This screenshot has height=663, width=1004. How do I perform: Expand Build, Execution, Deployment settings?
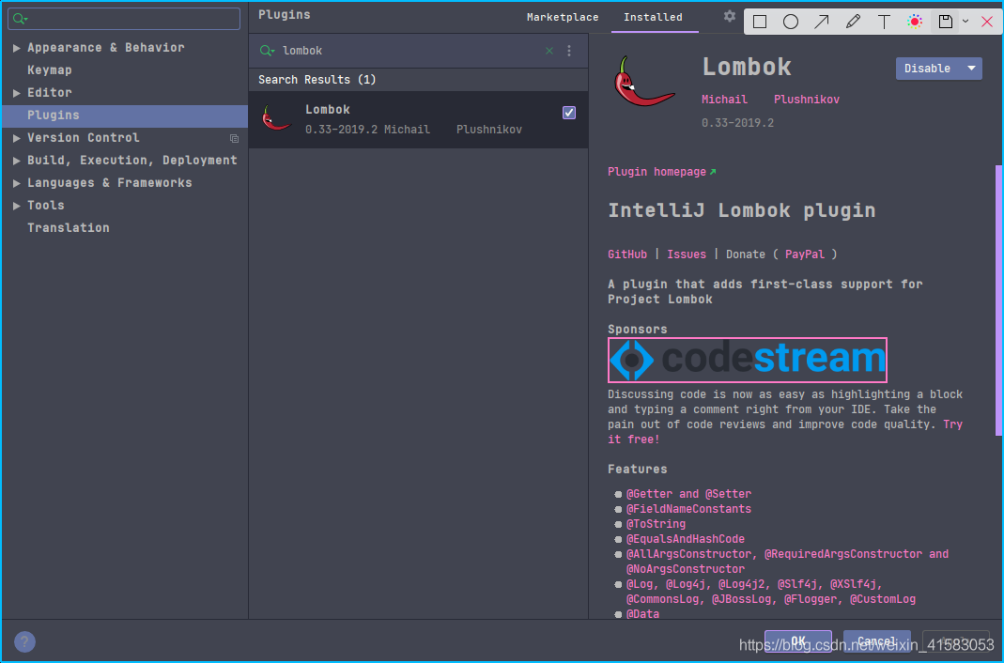tap(17, 161)
